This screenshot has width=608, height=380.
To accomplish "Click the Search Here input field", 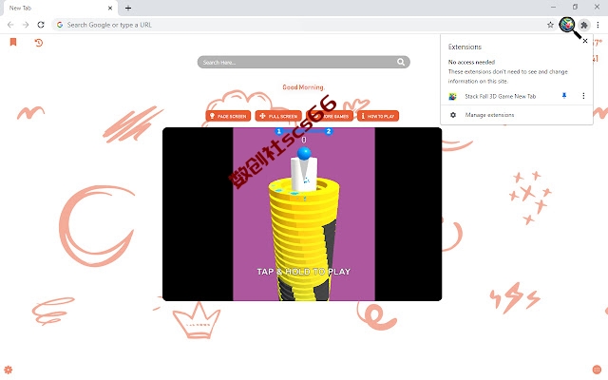I will (297, 62).
